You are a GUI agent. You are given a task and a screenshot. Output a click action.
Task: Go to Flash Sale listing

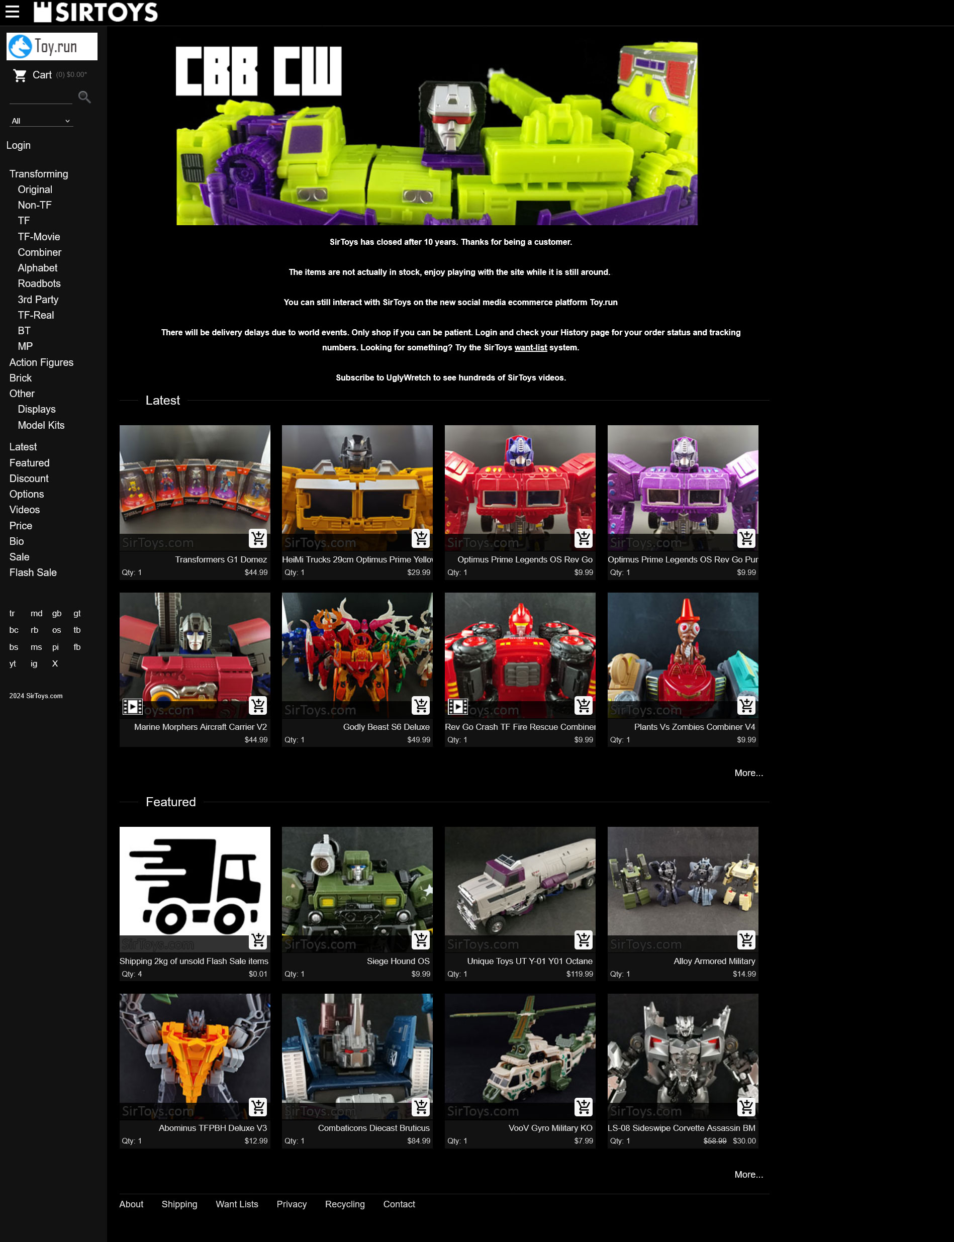tap(33, 572)
